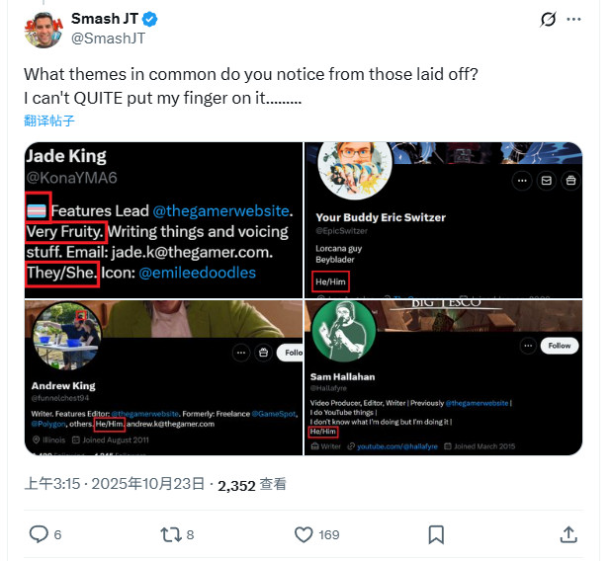
Task: View the Andrew King profile screenshot
Action: coord(163,378)
